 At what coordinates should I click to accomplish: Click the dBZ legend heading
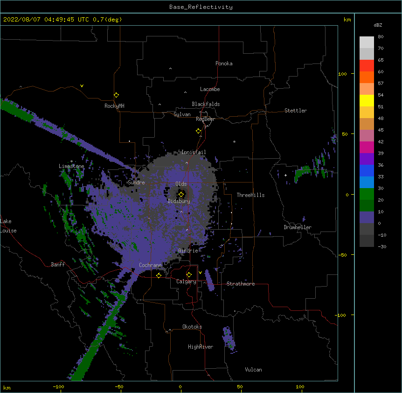coord(378,25)
